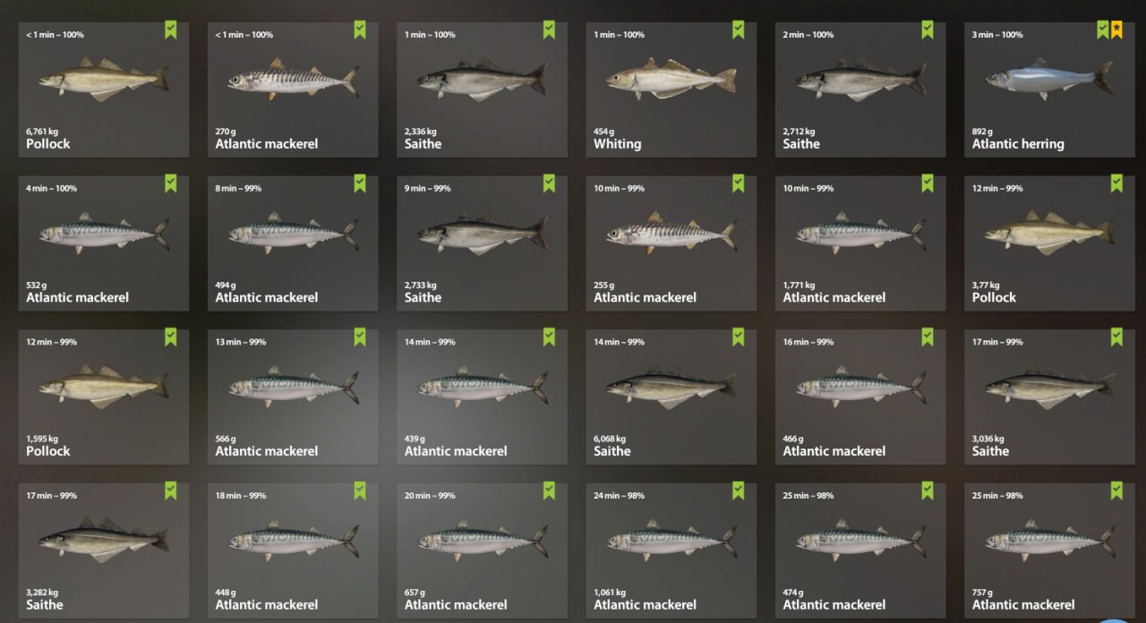Click the green badge on the 6,761 kg Pollock

(170, 30)
